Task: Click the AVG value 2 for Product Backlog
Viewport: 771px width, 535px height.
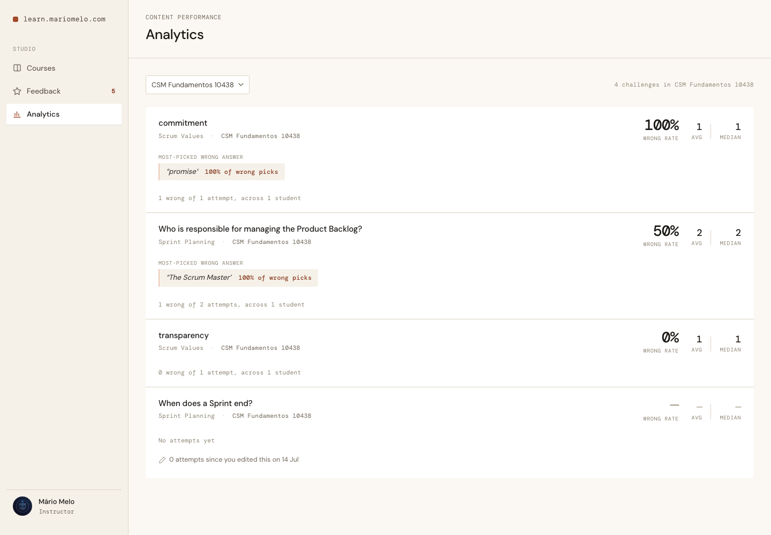Action: pos(699,233)
